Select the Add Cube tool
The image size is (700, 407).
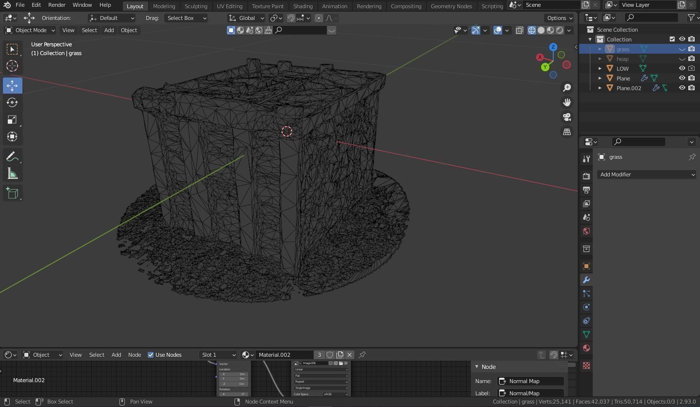pyautogui.click(x=12, y=194)
